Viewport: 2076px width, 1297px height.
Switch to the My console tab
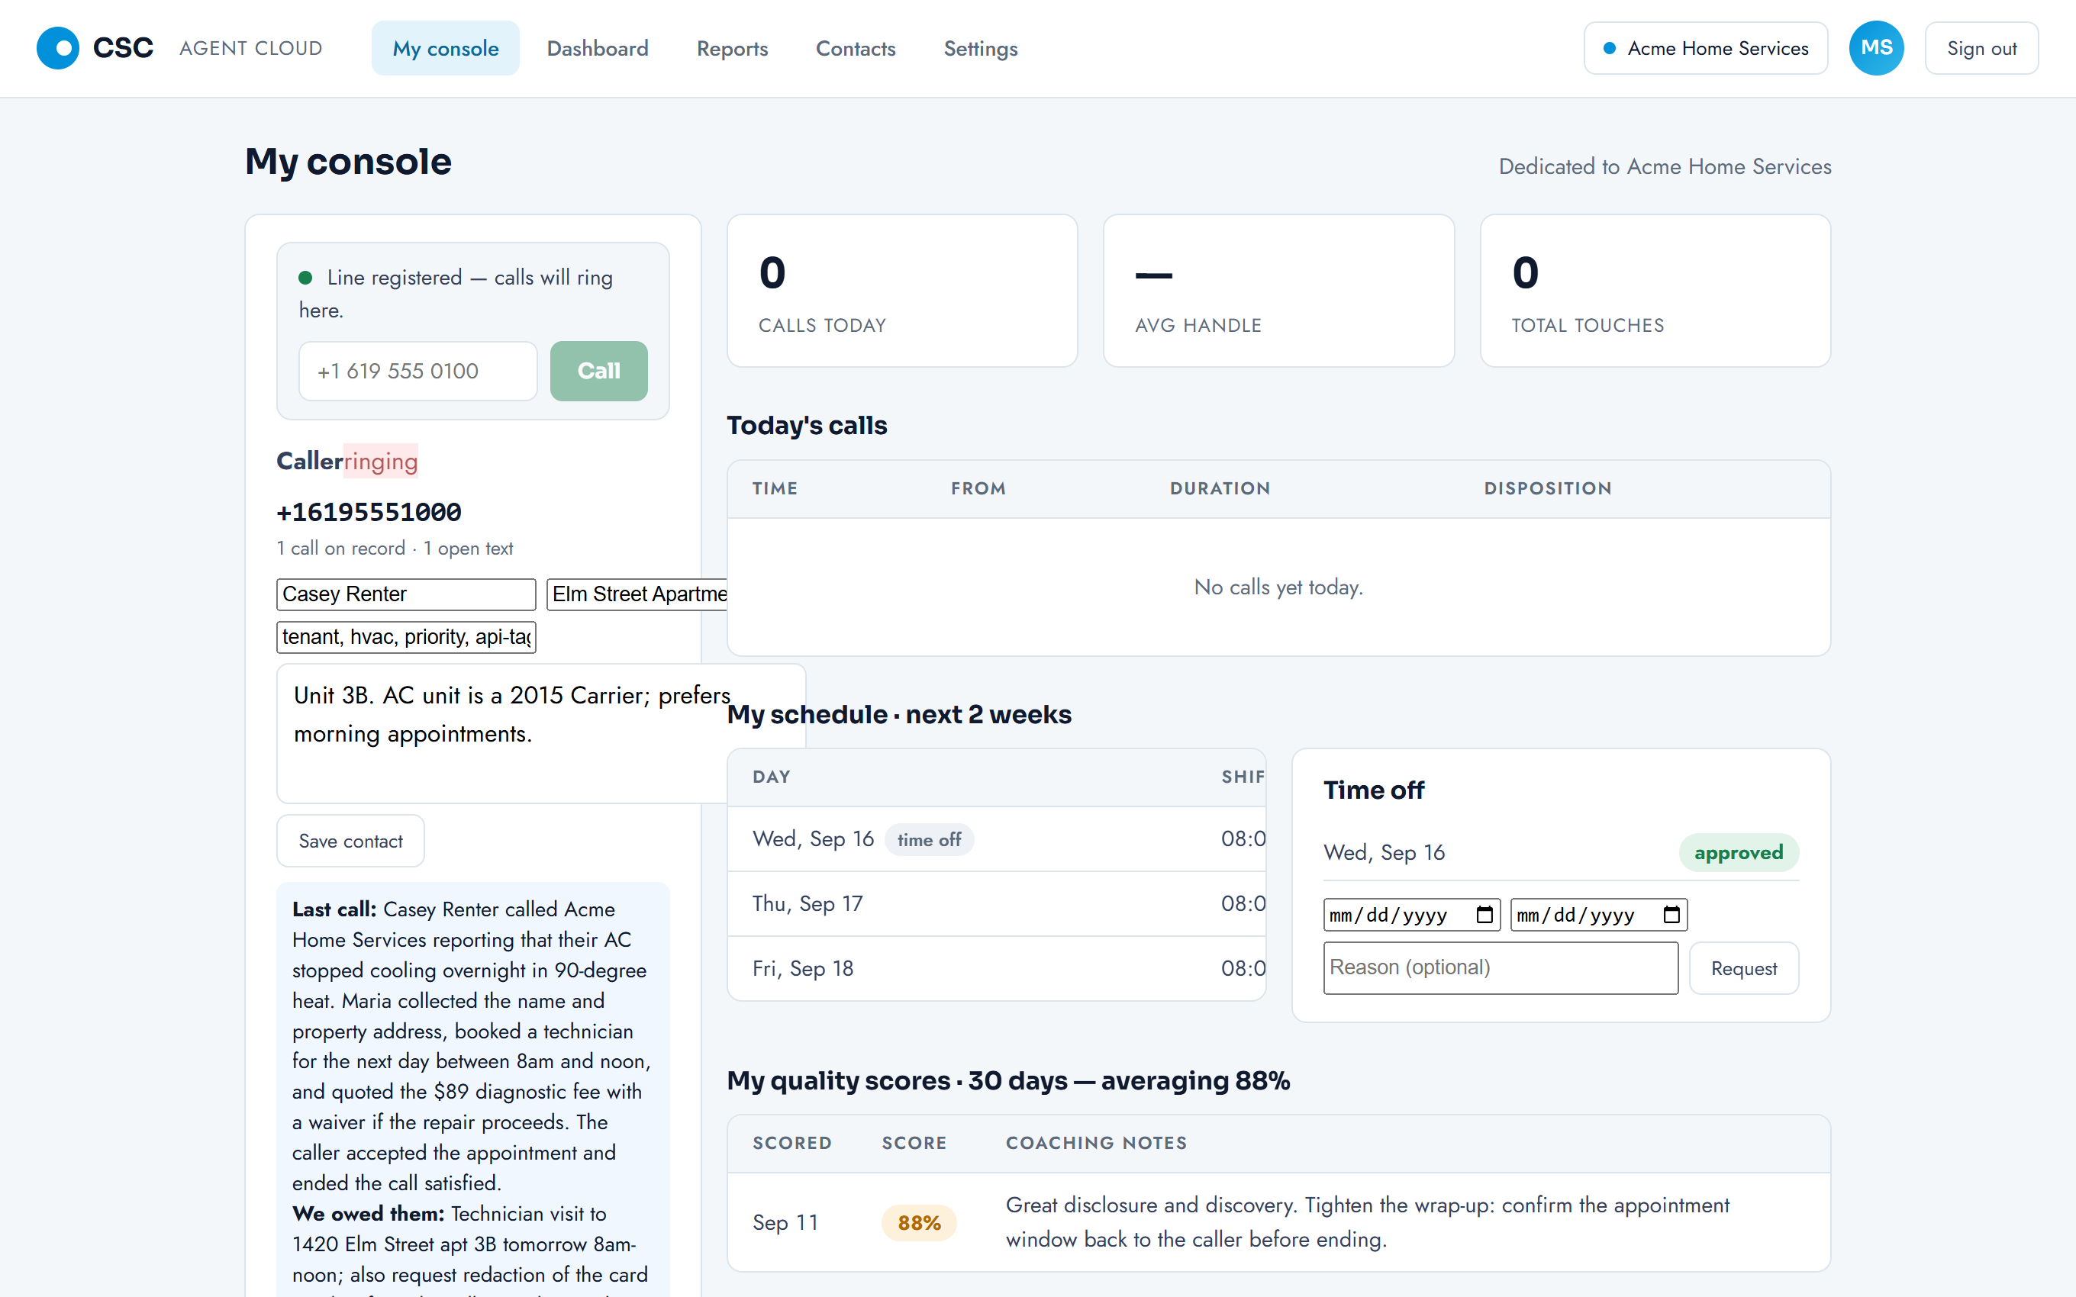(445, 48)
